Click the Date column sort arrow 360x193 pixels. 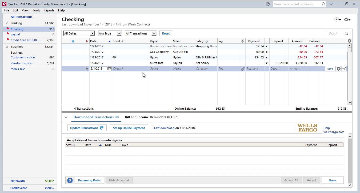(109, 41)
